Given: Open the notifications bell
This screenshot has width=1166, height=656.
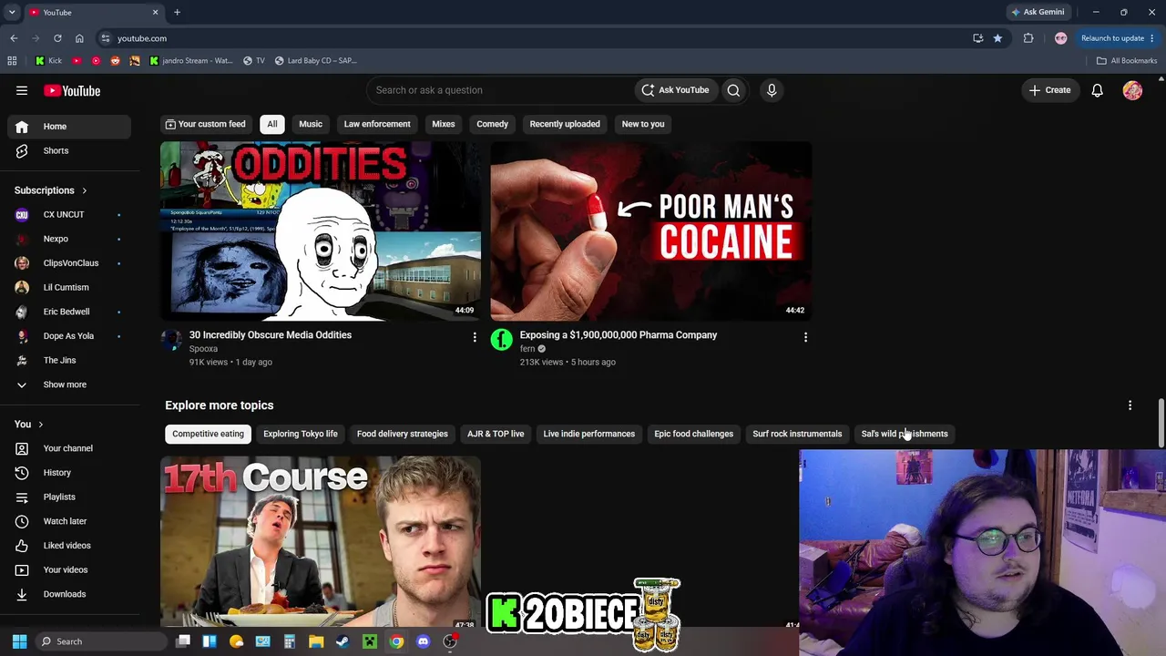Looking at the screenshot, I should click(1098, 90).
